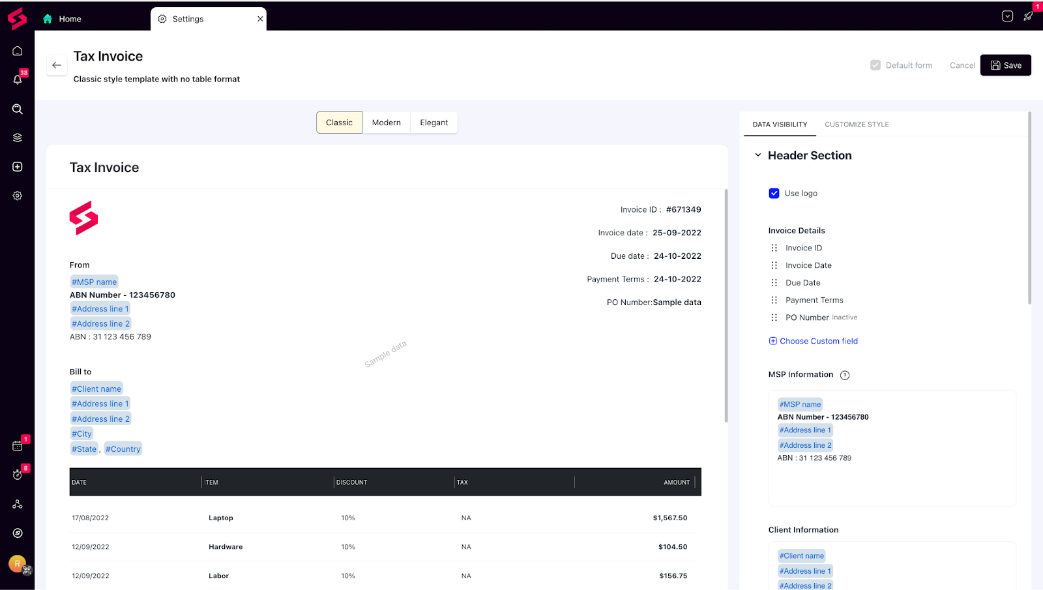Open the home icon in the left sidebar
This screenshot has width=1043, height=590.
point(18,51)
